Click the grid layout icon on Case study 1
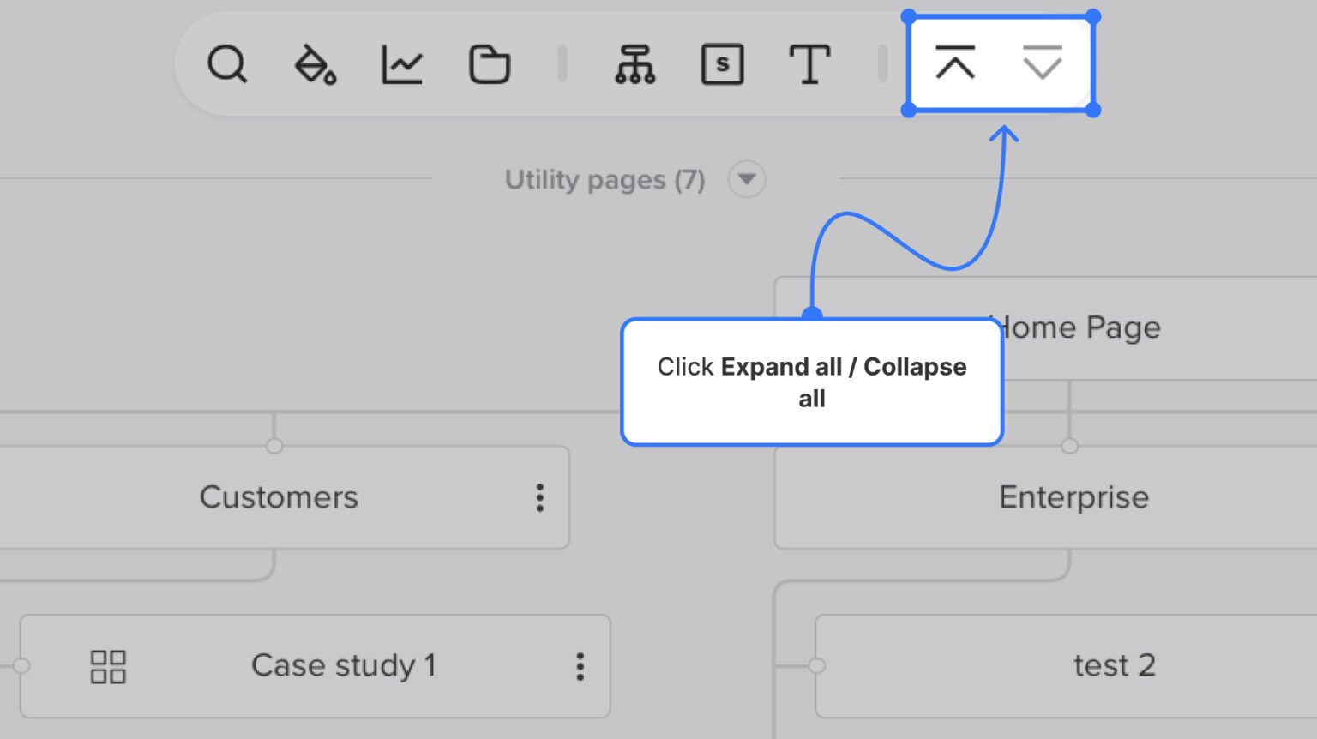 (108, 666)
